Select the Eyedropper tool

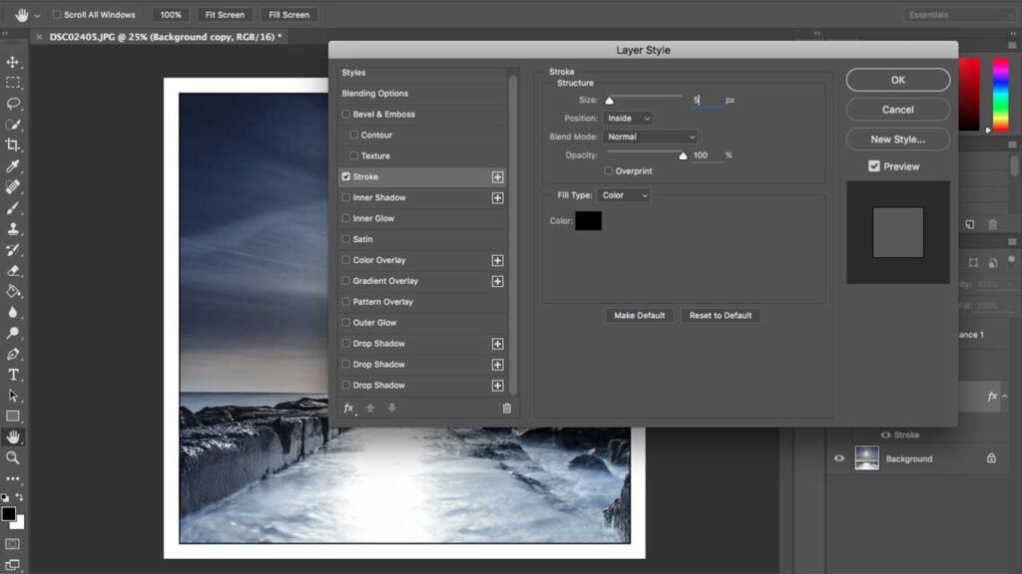(12, 166)
